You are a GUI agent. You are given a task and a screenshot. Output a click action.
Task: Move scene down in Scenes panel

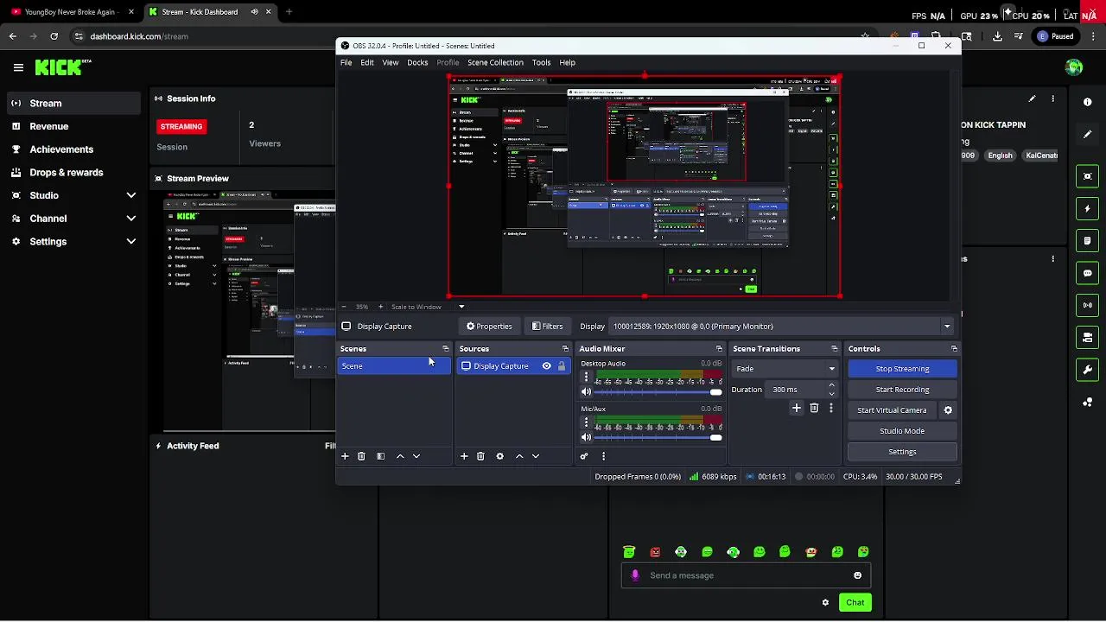point(416,456)
